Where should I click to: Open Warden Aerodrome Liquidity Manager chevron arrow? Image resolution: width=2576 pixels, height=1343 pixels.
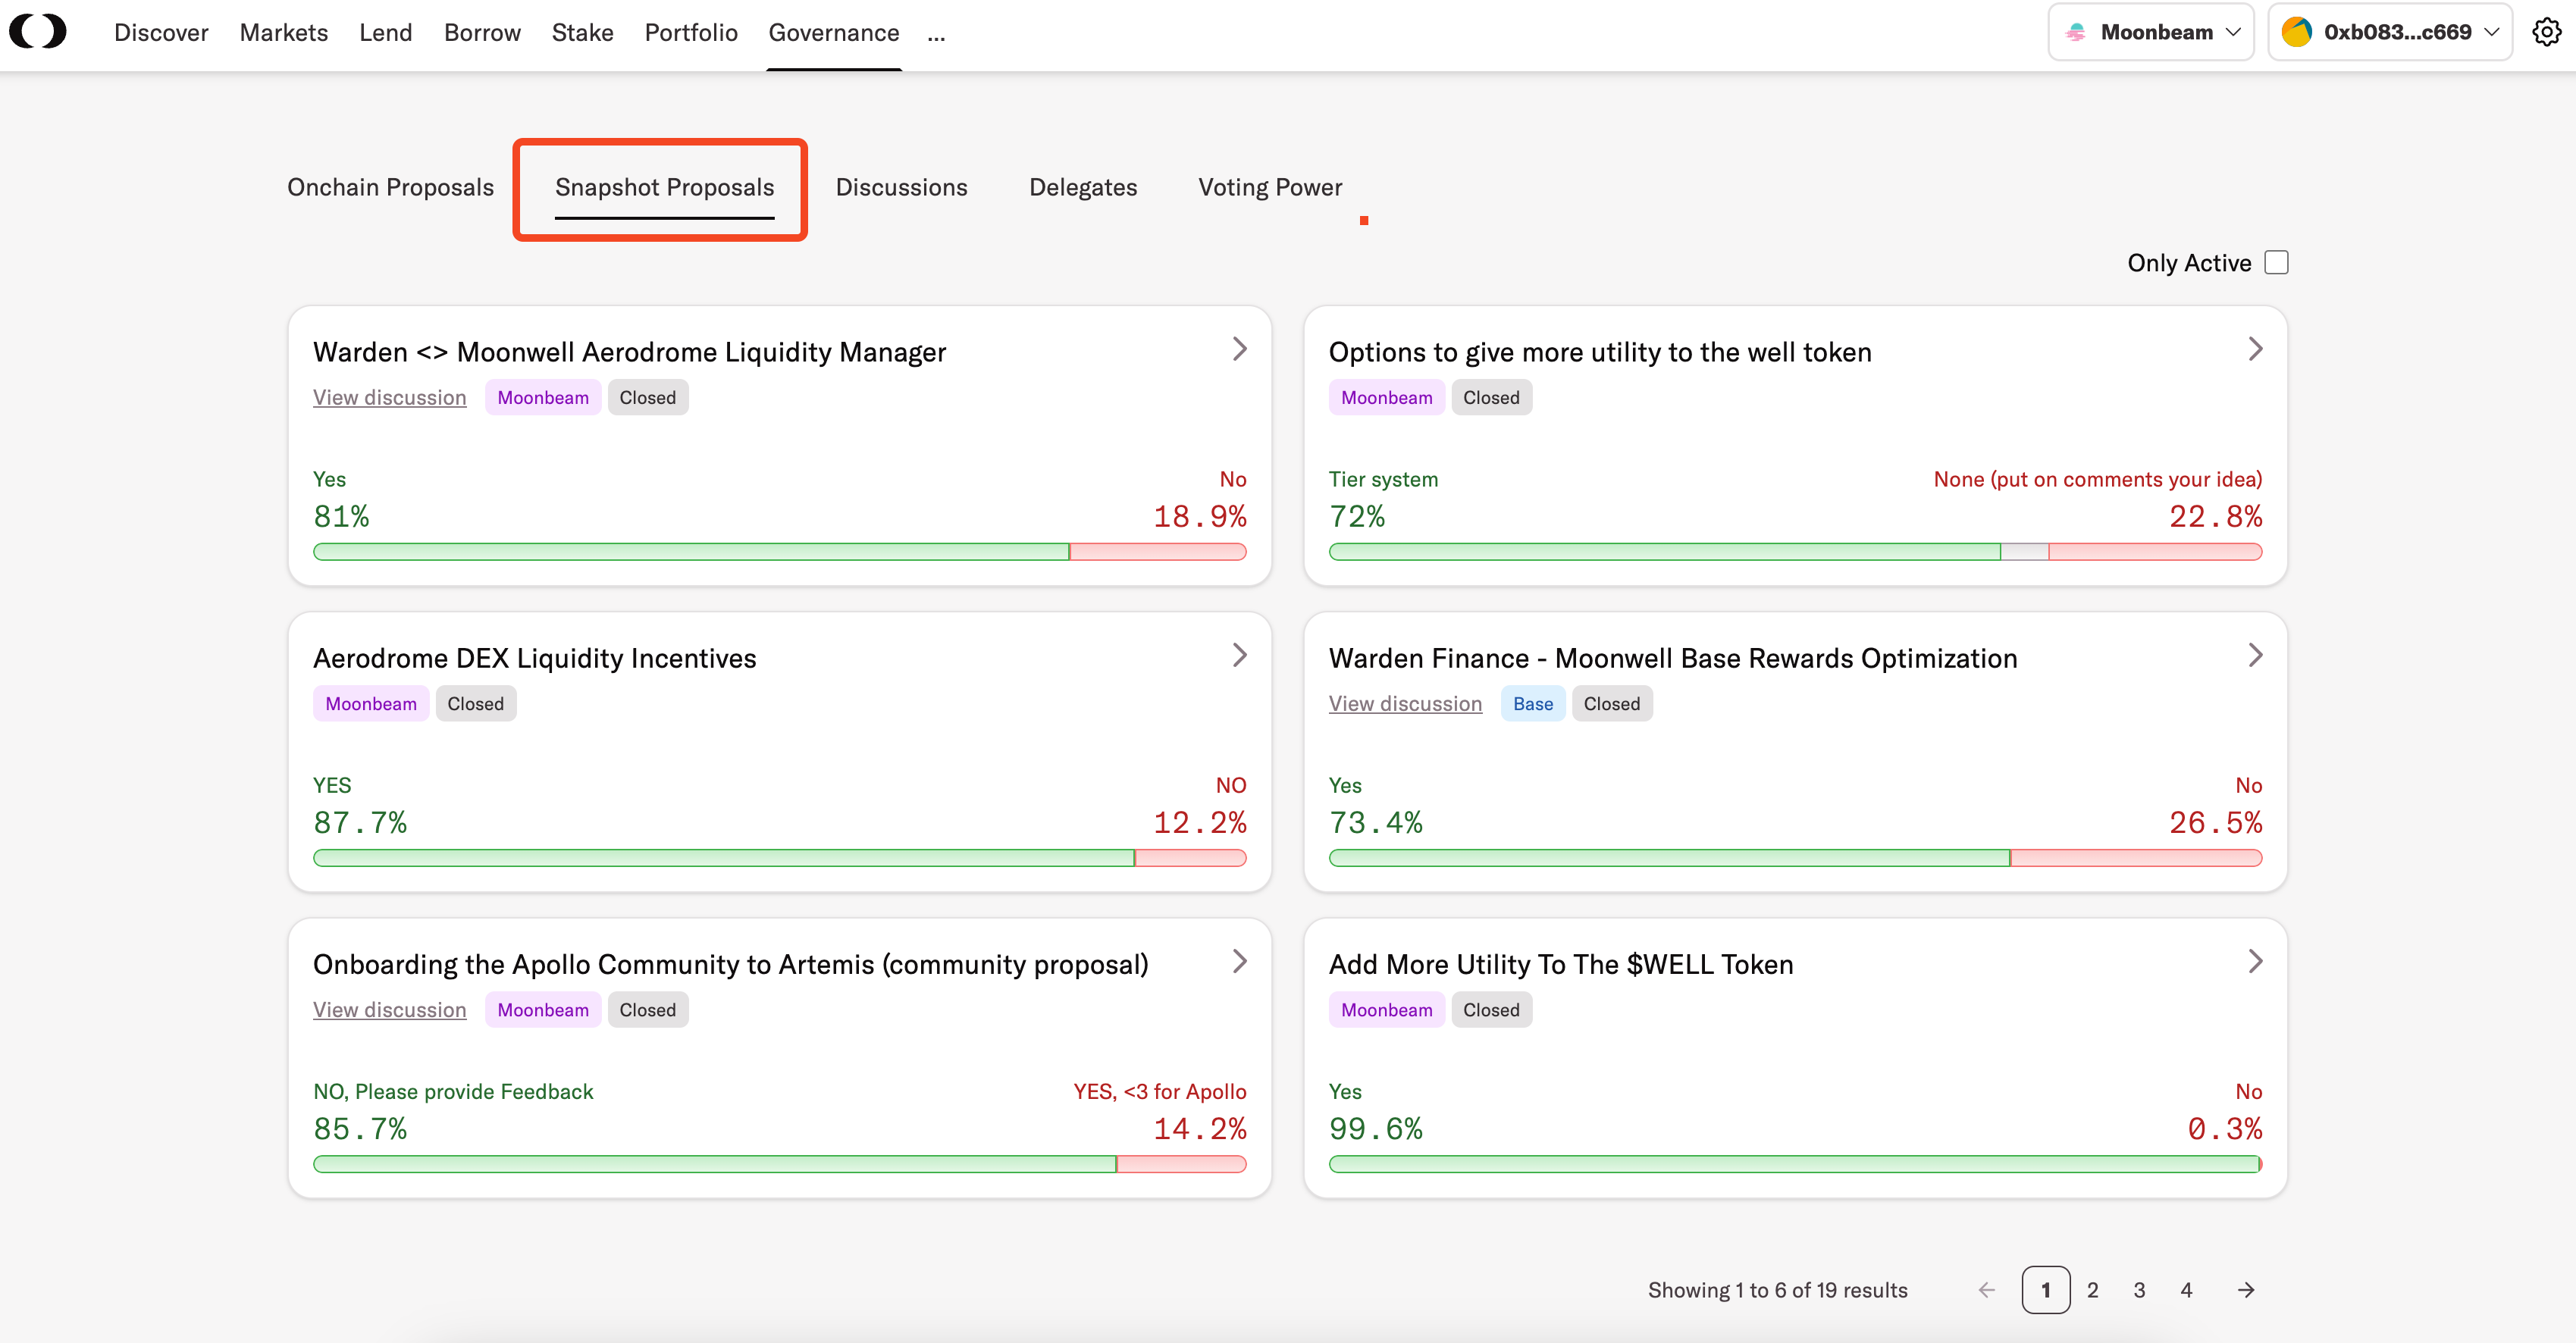pos(1239,349)
